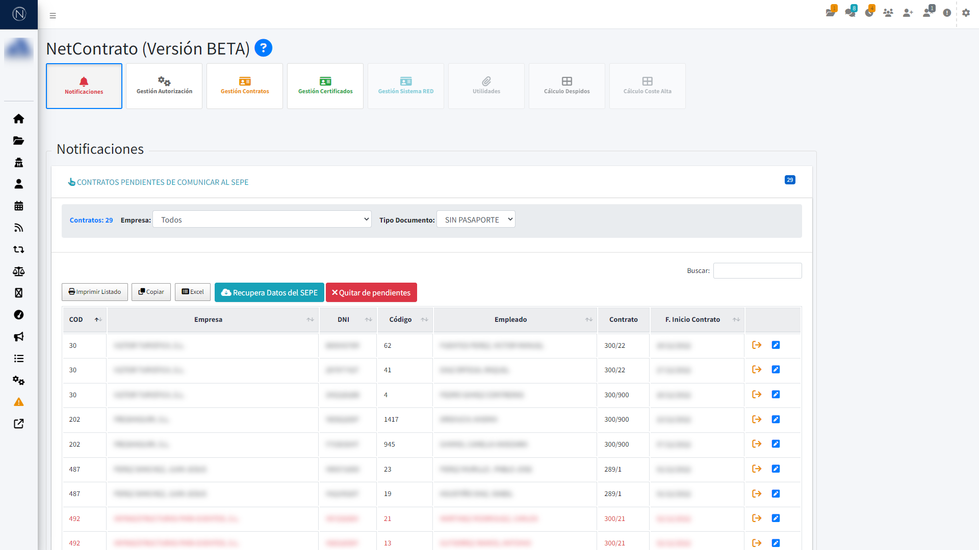Open the home icon in sidebar
The image size is (979, 550).
coord(19,119)
